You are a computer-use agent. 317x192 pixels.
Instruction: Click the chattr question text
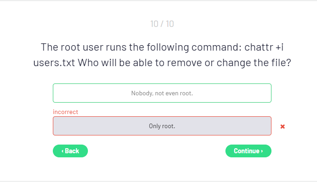[x=162, y=55]
